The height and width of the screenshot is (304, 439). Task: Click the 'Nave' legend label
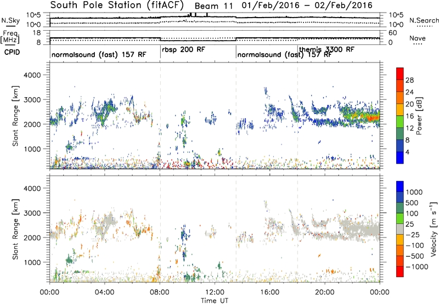click(418, 38)
